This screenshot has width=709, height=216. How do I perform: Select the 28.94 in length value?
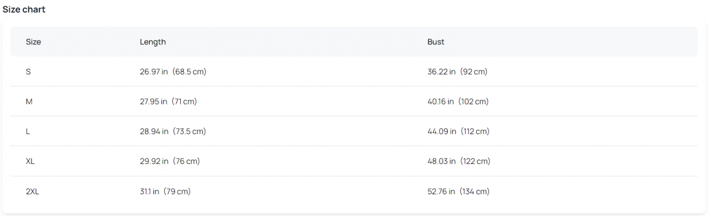[154, 131]
